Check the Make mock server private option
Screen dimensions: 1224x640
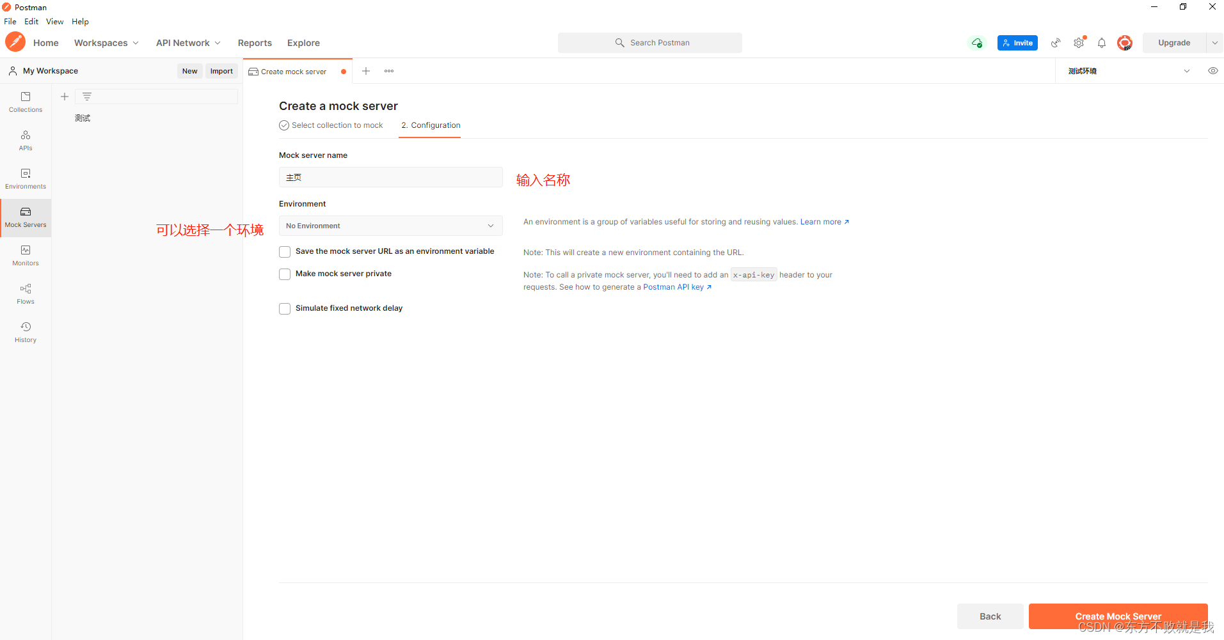pos(285,274)
